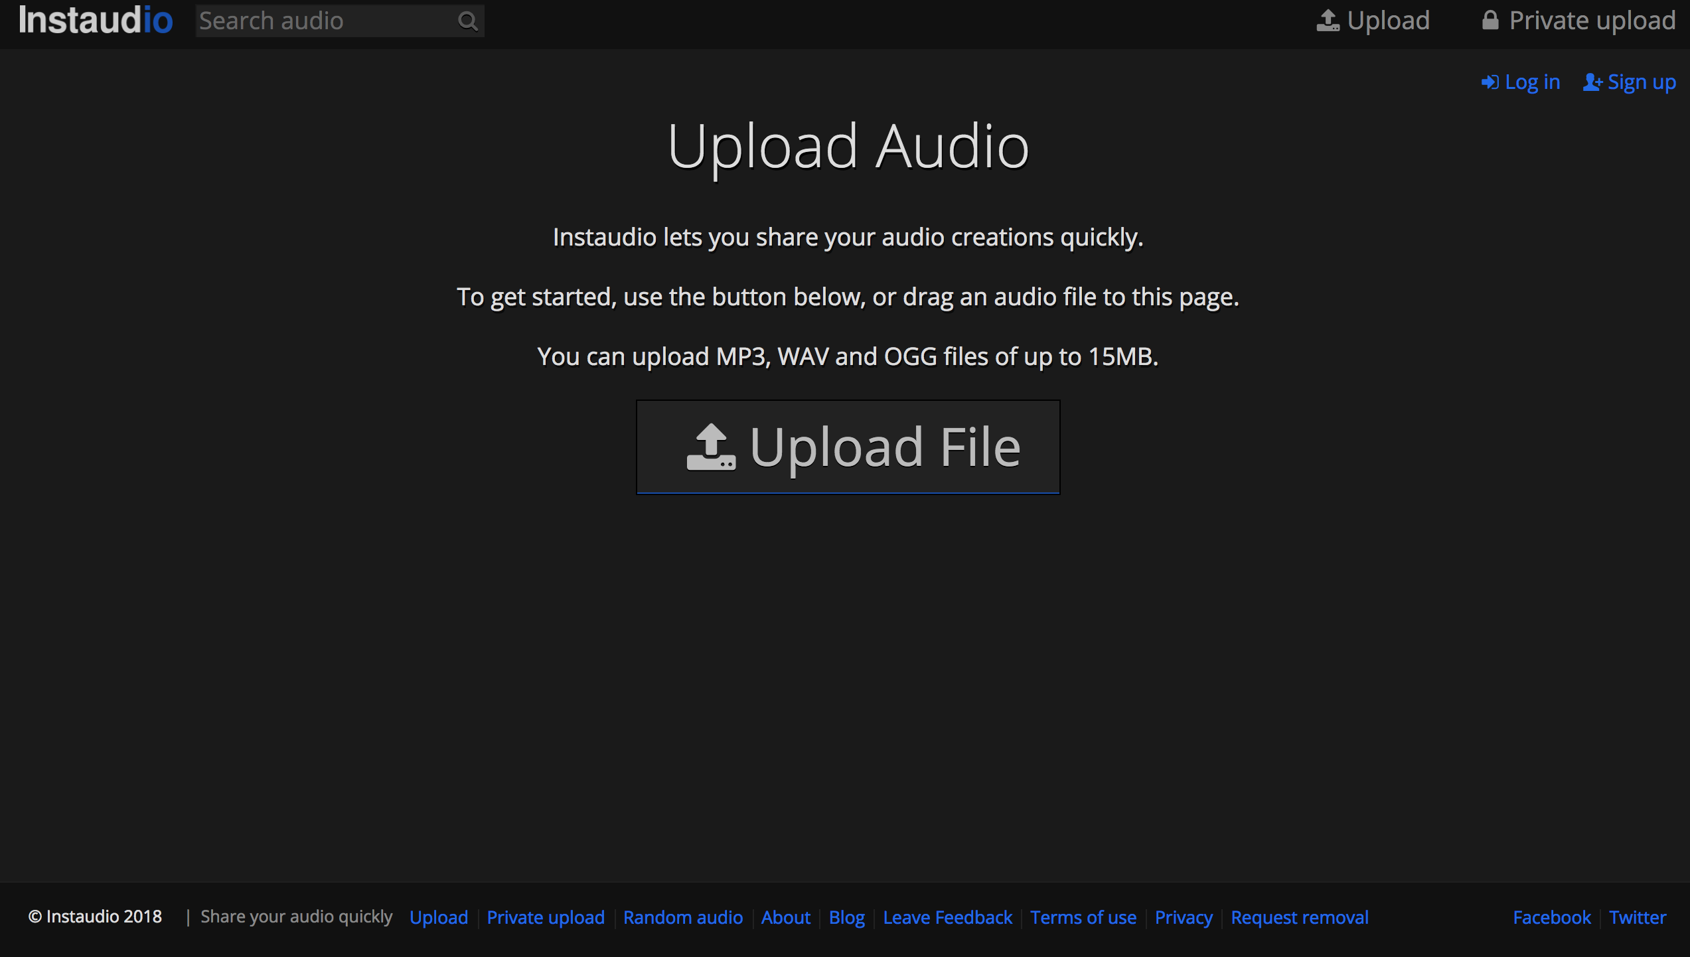Open the Upload header menu item
Viewport: 1690px width, 957px height.
tap(1388, 21)
